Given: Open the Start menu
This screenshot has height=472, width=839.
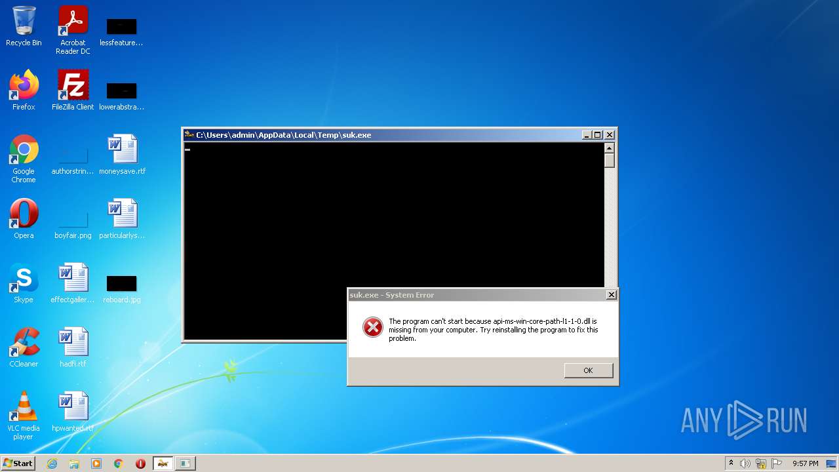Looking at the screenshot, I should click(18, 463).
